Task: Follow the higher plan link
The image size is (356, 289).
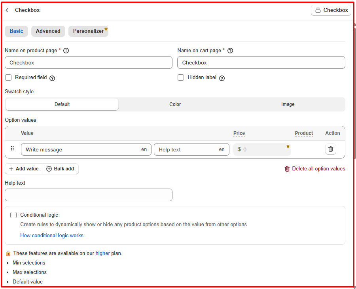Action: pos(102,253)
